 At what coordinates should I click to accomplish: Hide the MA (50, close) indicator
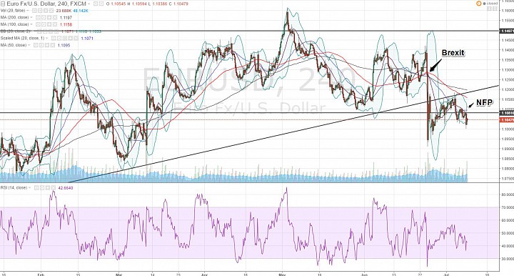coord(36,45)
